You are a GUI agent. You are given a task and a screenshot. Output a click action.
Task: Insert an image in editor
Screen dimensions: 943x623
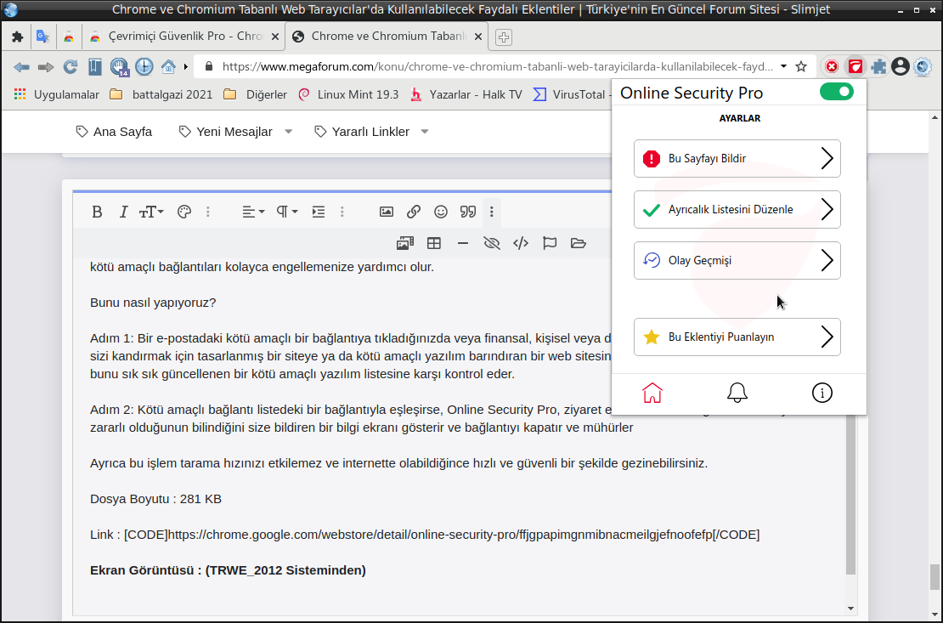[386, 212]
